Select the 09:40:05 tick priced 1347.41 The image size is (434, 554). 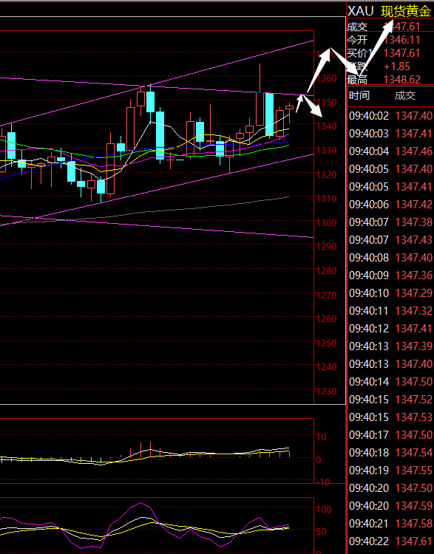[390, 187]
